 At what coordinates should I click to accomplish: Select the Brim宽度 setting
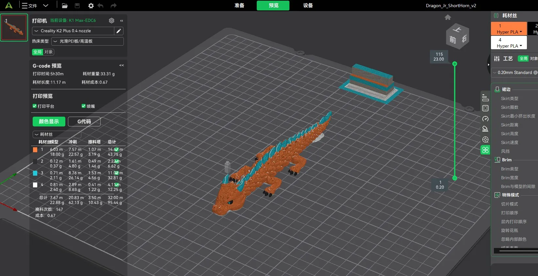coord(510,178)
